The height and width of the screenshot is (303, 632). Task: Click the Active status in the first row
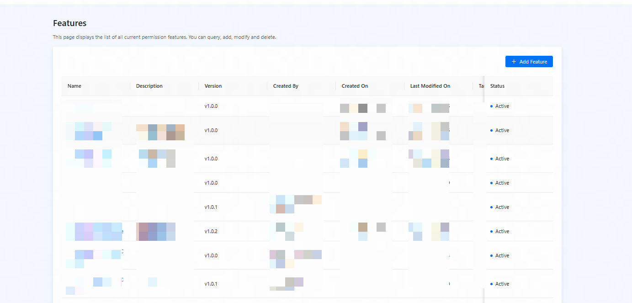coord(502,106)
